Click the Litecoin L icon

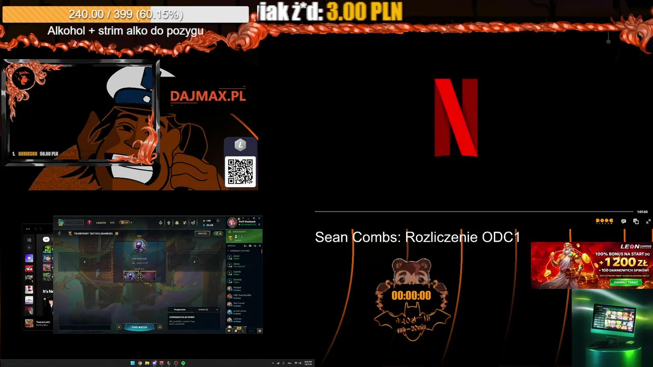(x=240, y=145)
